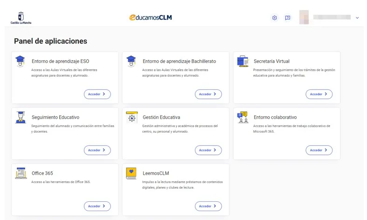Click the Entorno de aprendizaje Bachillerato icon

tap(131, 62)
